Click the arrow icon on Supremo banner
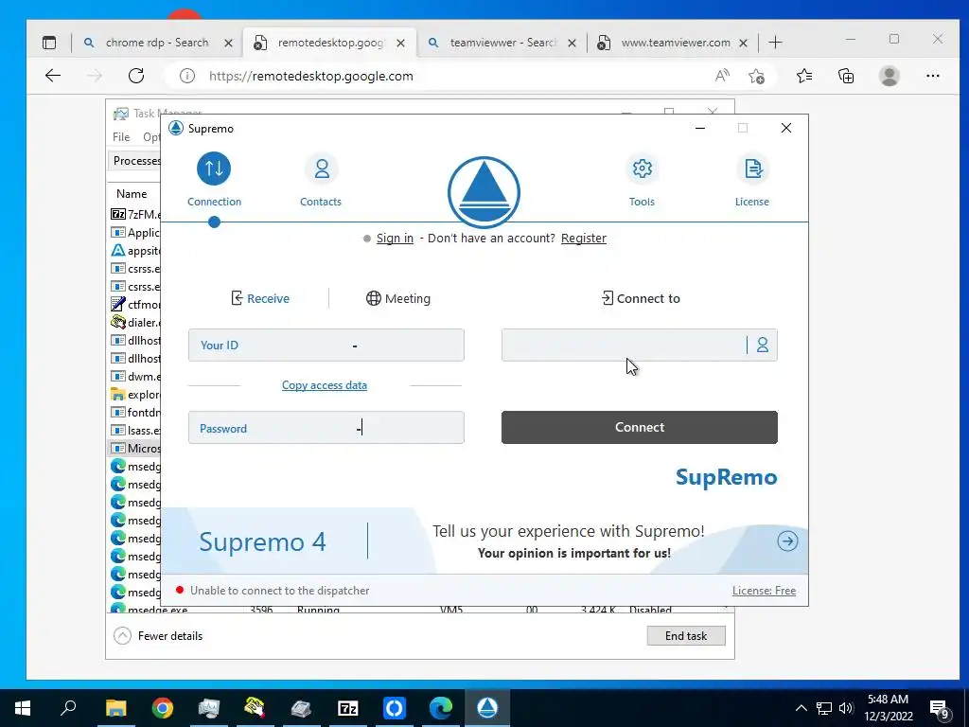This screenshot has height=727, width=969. point(787,541)
